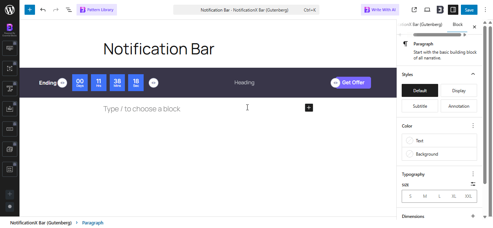
Task: Click resize handle right of the countdown
Action: (x=153, y=83)
